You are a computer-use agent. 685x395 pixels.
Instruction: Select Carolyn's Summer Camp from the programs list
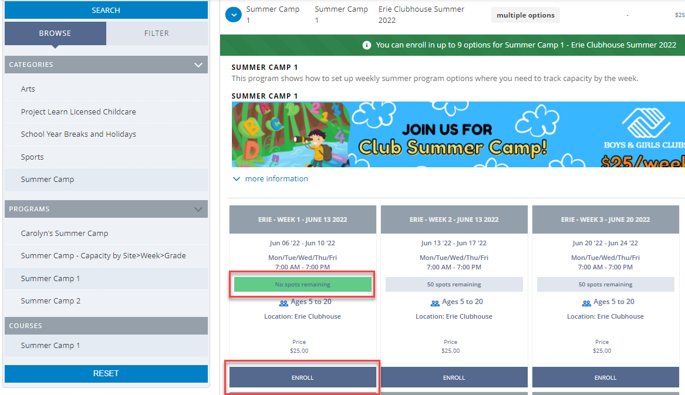tap(65, 233)
